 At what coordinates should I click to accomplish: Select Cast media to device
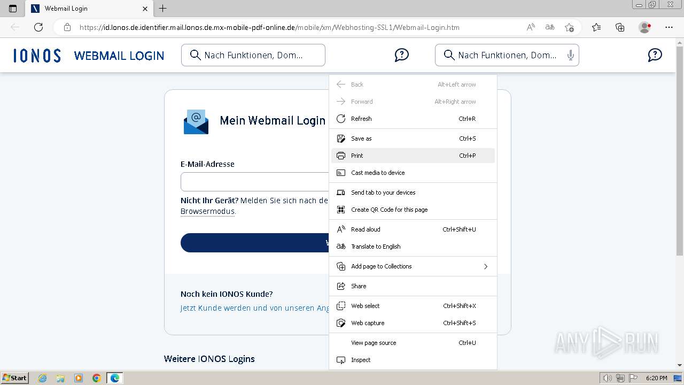click(x=413, y=173)
